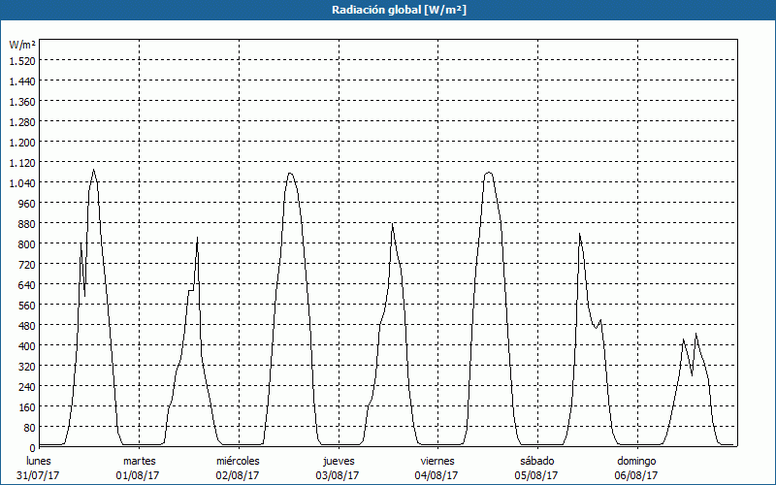The width and height of the screenshot is (776, 485).
Task: Select the 800 y-axis value
Action: [27, 244]
